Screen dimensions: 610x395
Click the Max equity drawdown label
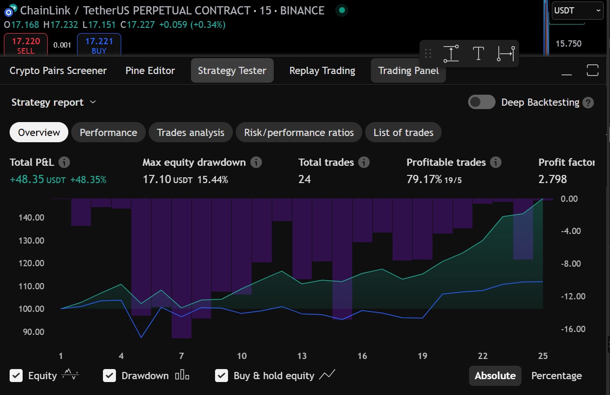click(x=194, y=162)
